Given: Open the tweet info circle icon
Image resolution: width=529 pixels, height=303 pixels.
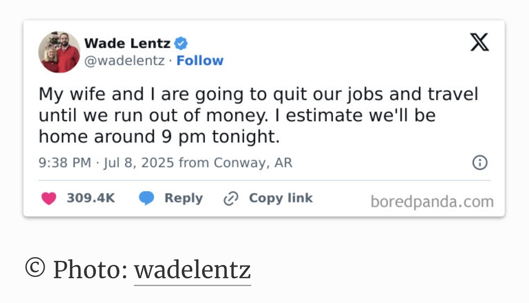Looking at the screenshot, I should pos(480,162).
